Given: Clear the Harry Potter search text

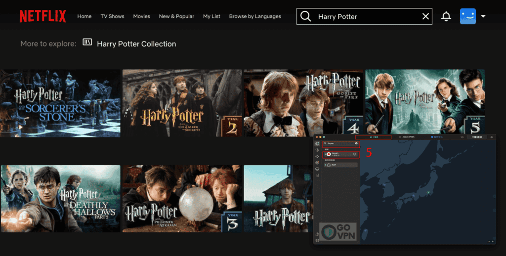Looking at the screenshot, I should (425, 16).
